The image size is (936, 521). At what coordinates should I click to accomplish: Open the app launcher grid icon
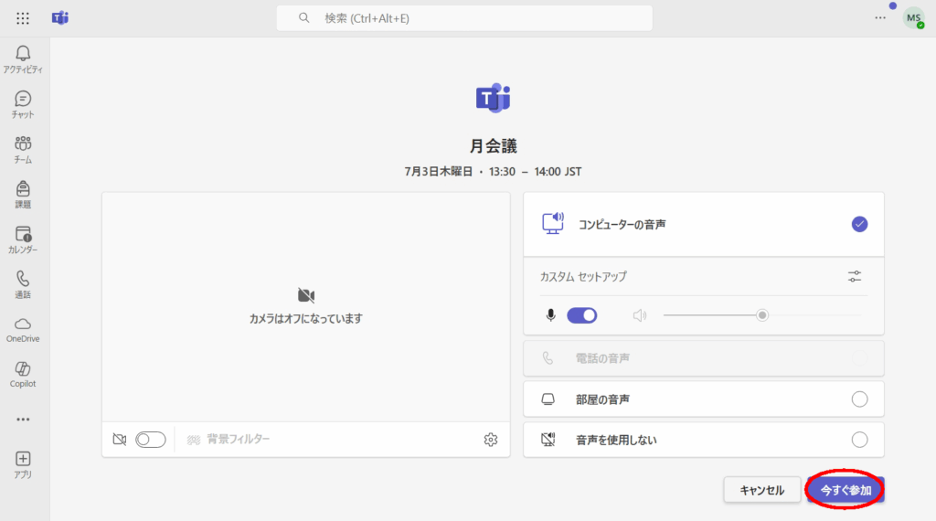(23, 18)
